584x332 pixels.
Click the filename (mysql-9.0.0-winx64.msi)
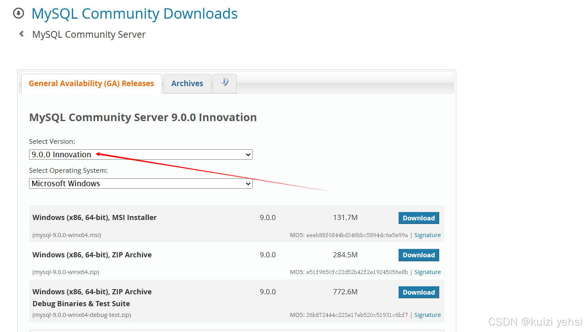(x=67, y=235)
